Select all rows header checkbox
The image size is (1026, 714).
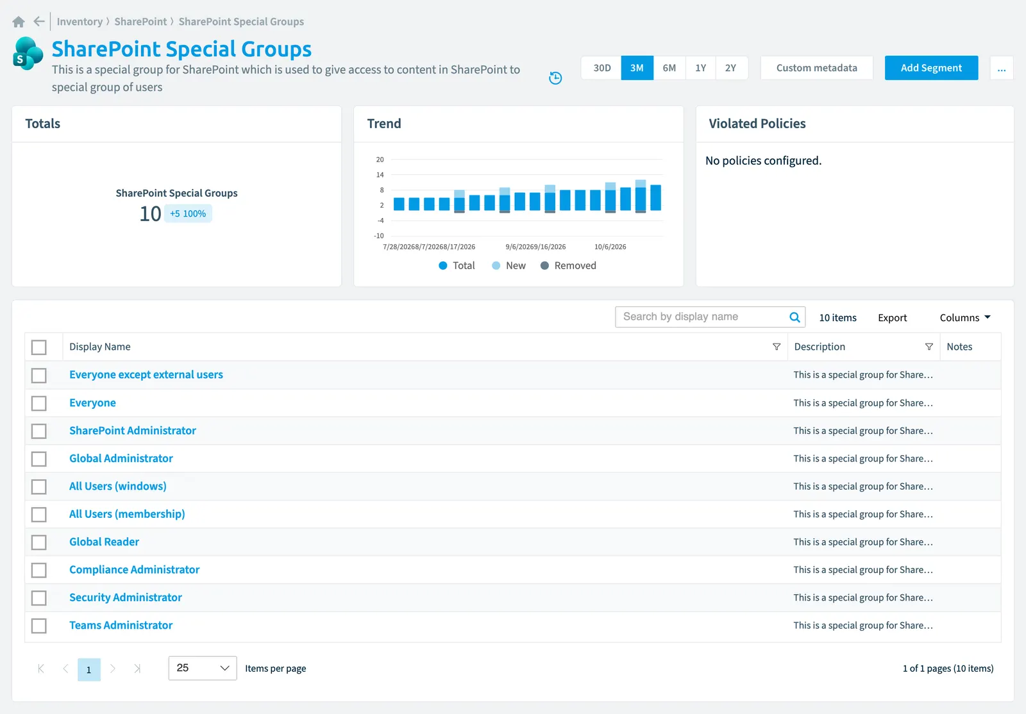(39, 347)
